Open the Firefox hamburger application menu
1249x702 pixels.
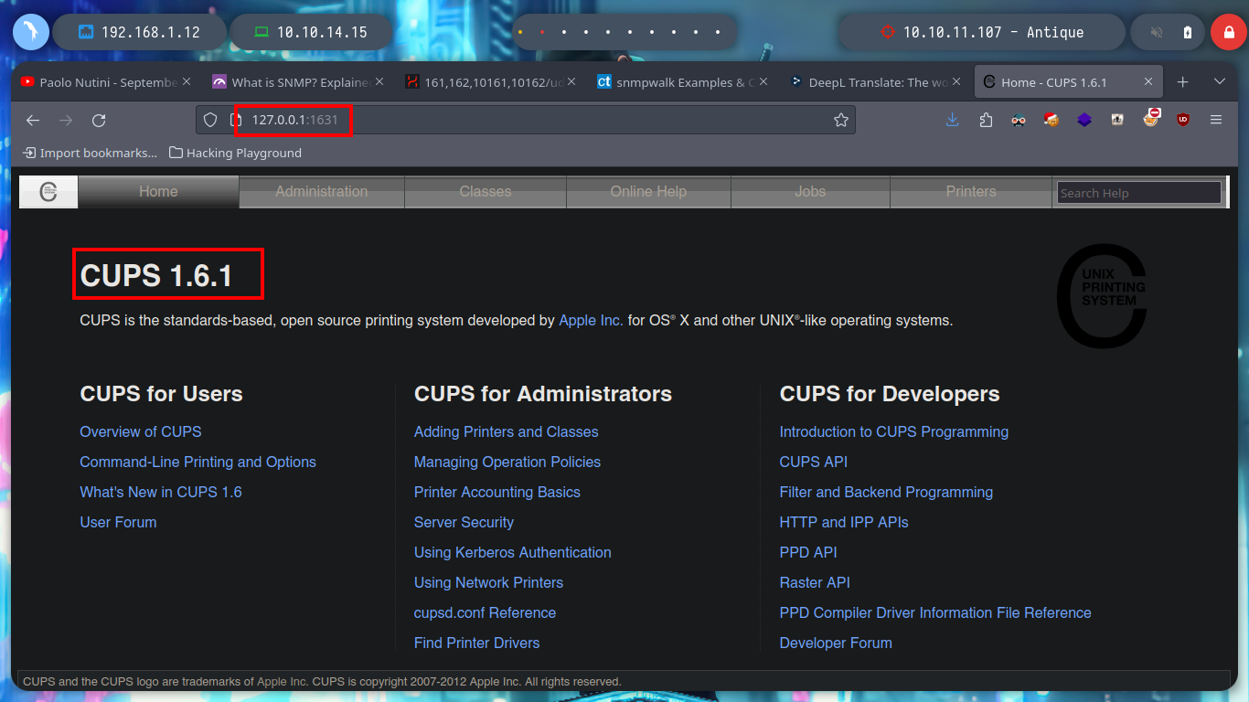coord(1216,120)
